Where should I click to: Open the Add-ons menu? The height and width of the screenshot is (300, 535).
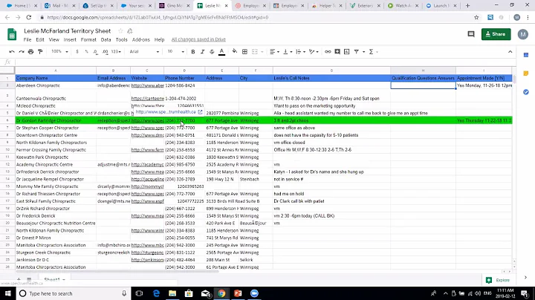141,39
